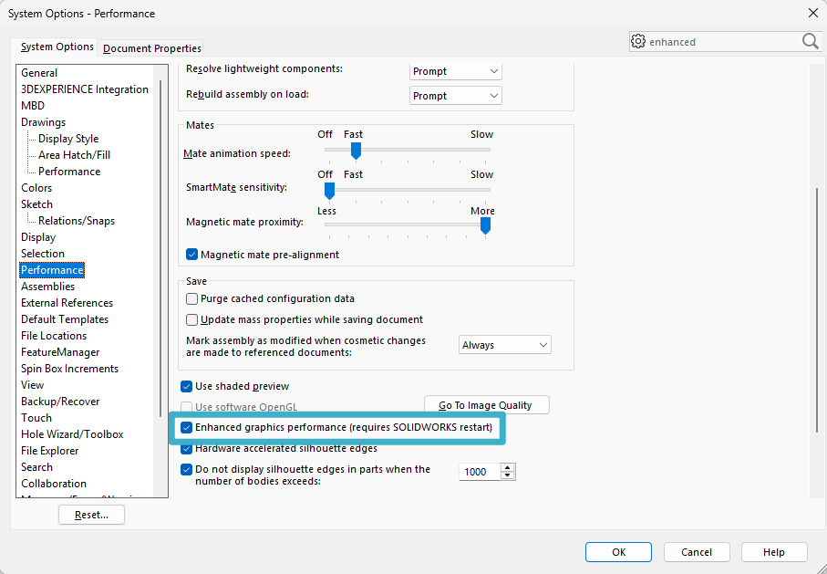
Task: Select FeatureManager category
Action: 60,351
